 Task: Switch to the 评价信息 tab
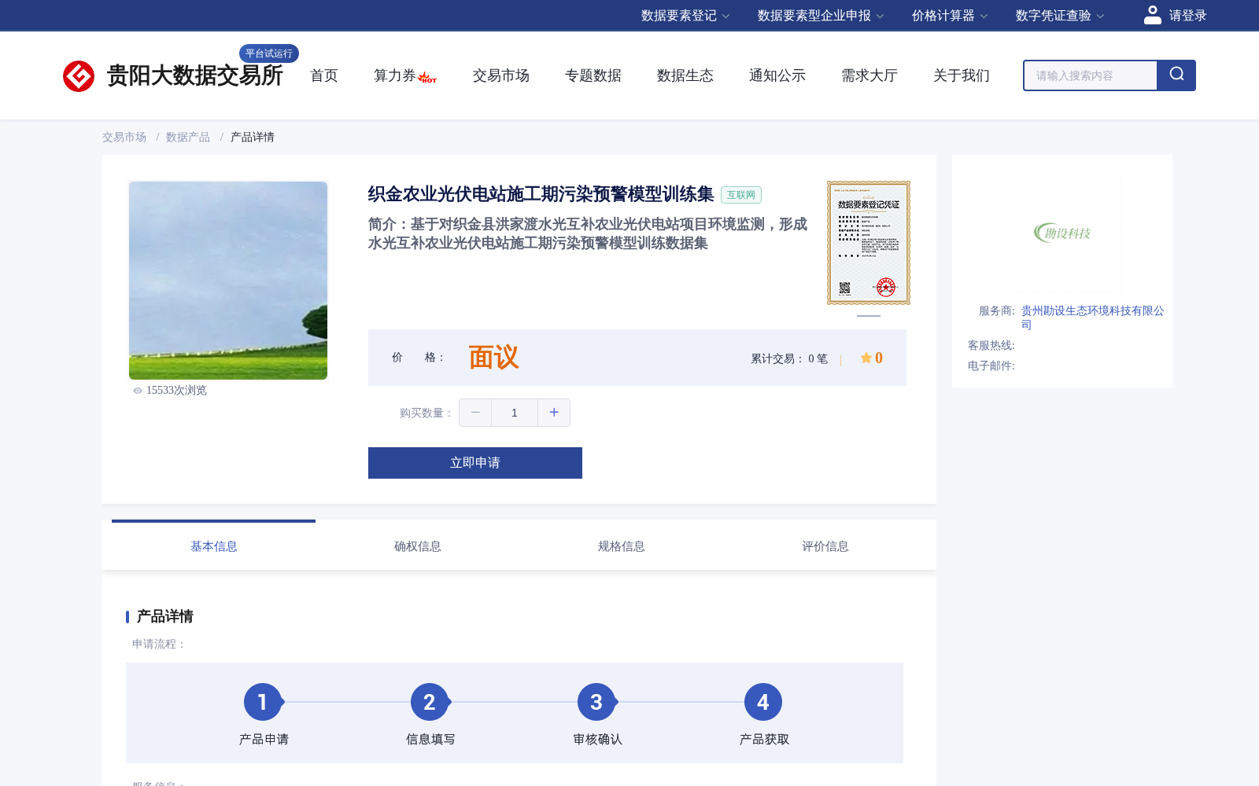click(x=825, y=545)
